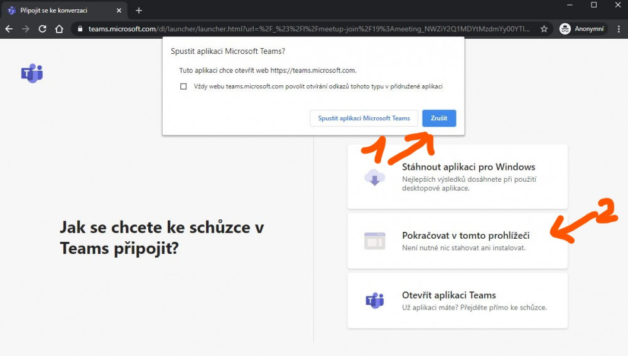Reload the page with the refresh icon

[x=43, y=29]
